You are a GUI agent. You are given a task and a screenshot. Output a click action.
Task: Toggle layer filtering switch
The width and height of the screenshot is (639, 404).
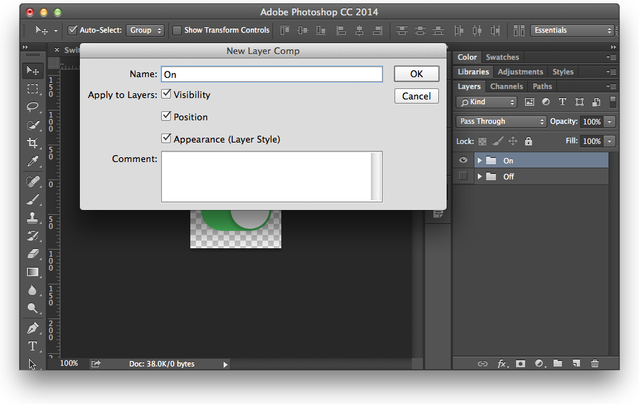tap(613, 102)
